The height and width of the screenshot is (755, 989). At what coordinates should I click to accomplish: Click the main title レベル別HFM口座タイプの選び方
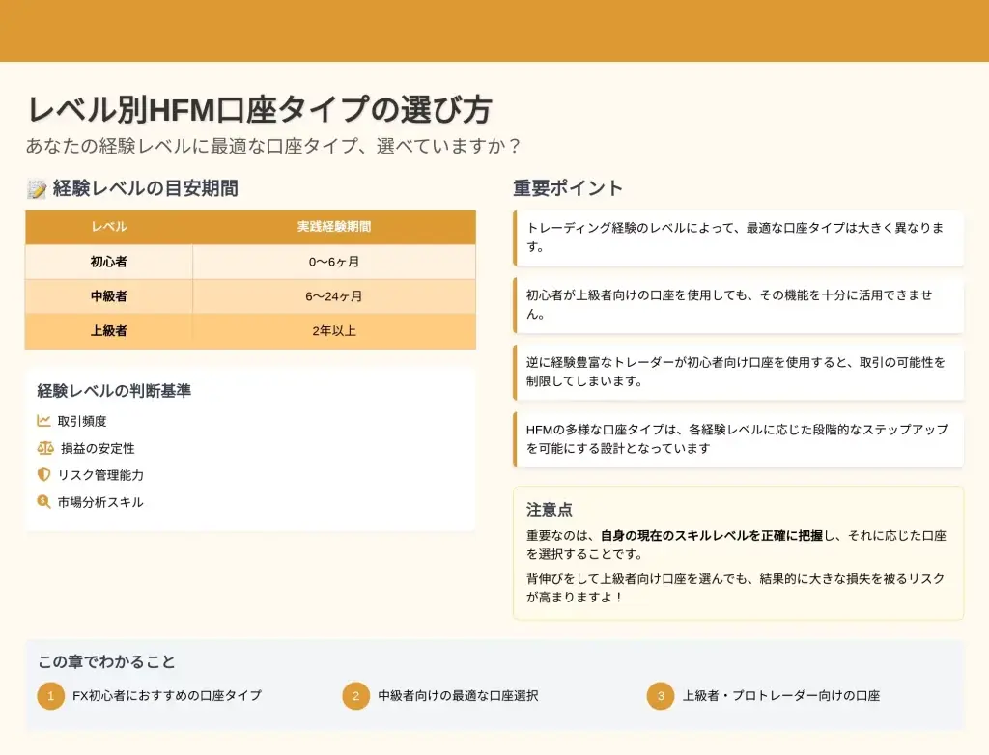pyautogui.click(x=259, y=110)
